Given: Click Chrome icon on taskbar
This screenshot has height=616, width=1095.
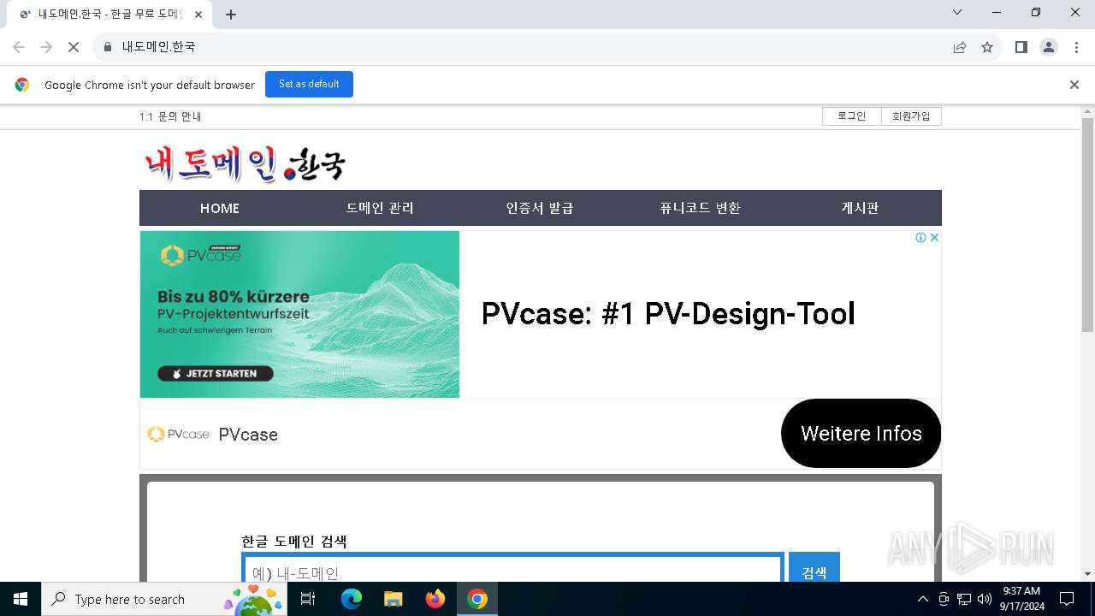Looking at the screenshot, I should tap(477, 599).
